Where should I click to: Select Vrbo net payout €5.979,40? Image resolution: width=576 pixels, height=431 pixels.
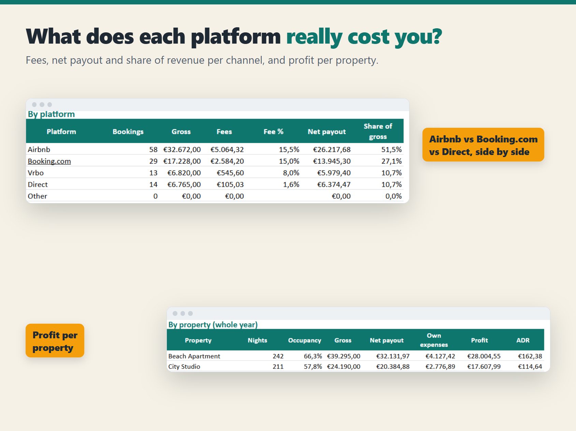click(334, 173)
